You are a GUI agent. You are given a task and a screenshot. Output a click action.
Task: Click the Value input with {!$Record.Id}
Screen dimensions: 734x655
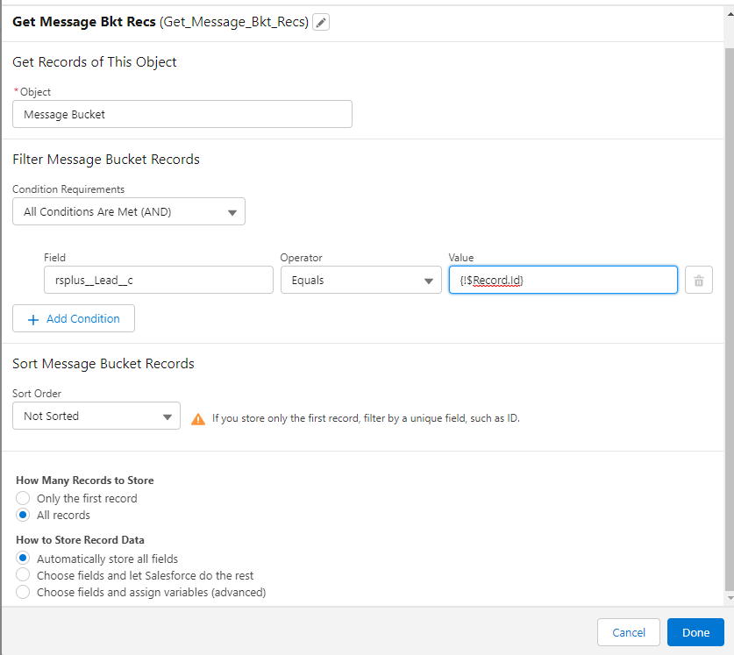pyautogui.click(x=562, y=280)
